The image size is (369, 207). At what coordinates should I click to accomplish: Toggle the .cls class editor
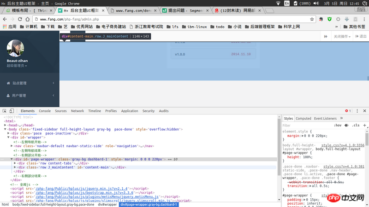coord(356,125)
